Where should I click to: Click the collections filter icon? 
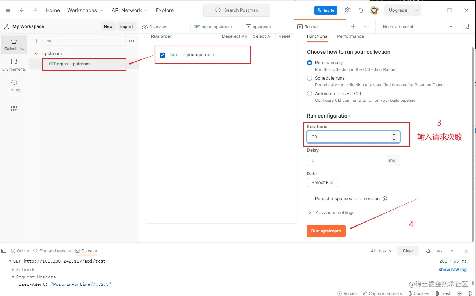49,41
